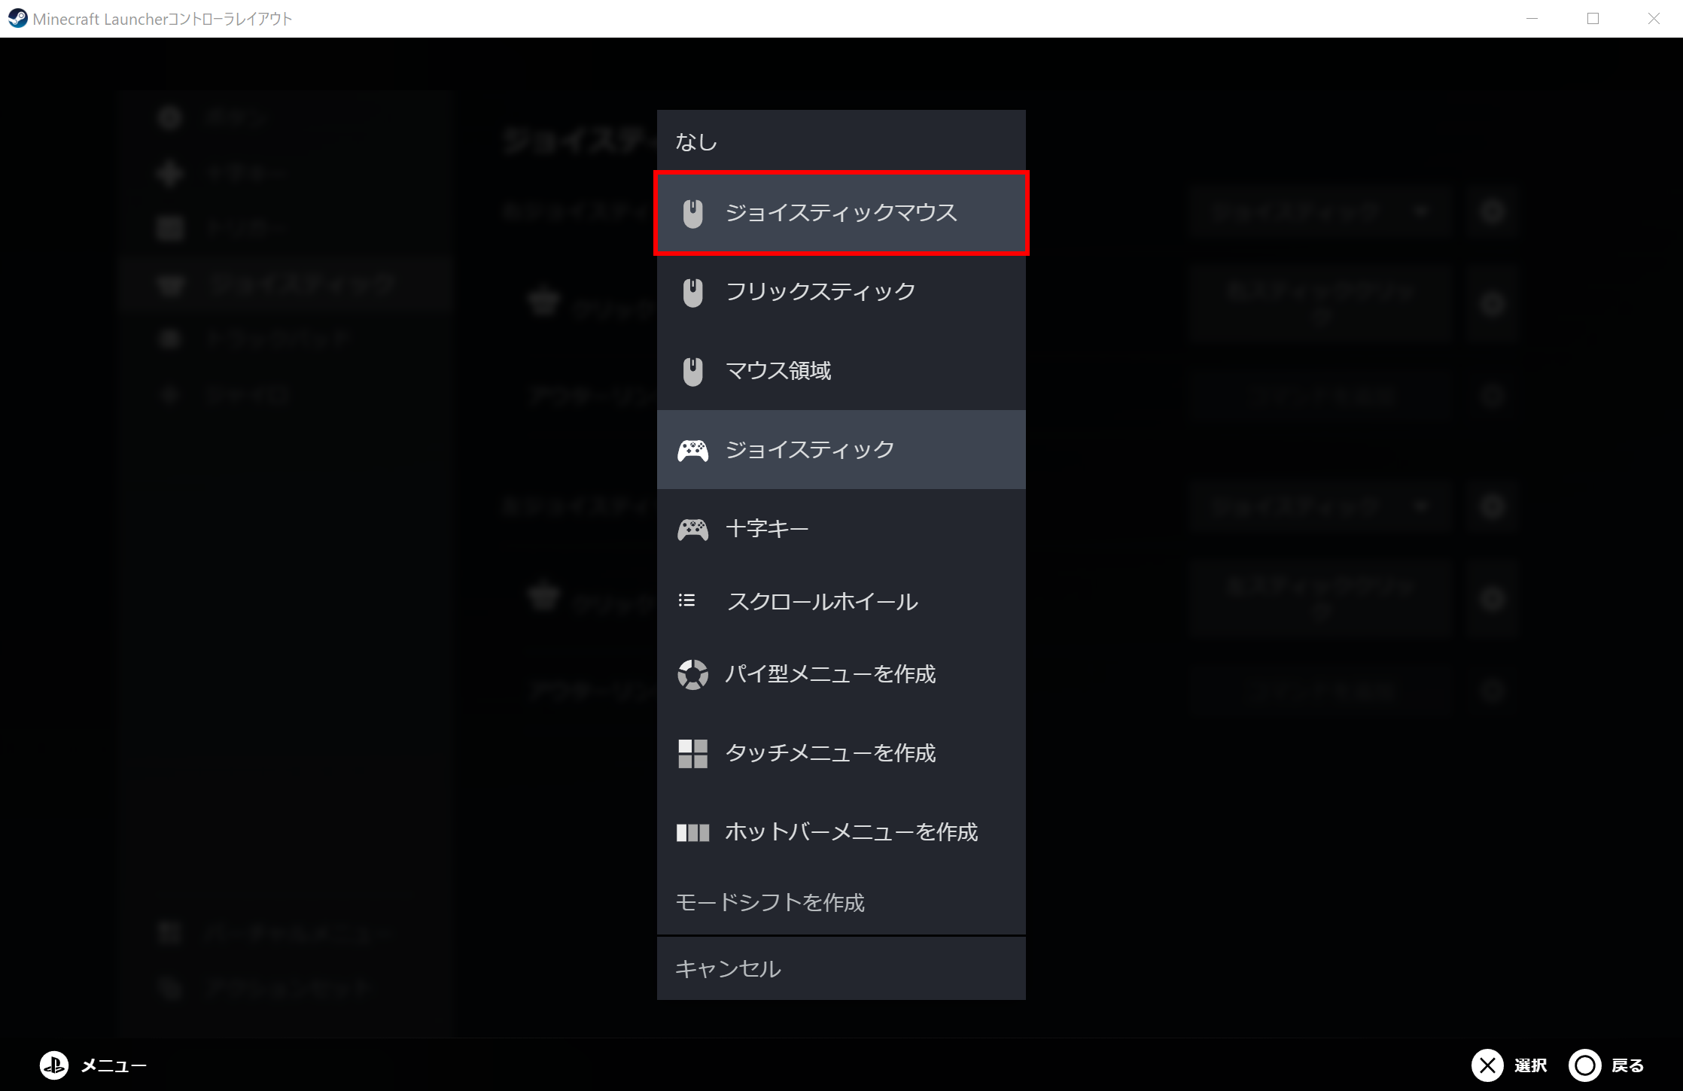Select タッチメニューを作成 grid icon entry
The width and height of the screenshot is (1683, 1091).
841,753
